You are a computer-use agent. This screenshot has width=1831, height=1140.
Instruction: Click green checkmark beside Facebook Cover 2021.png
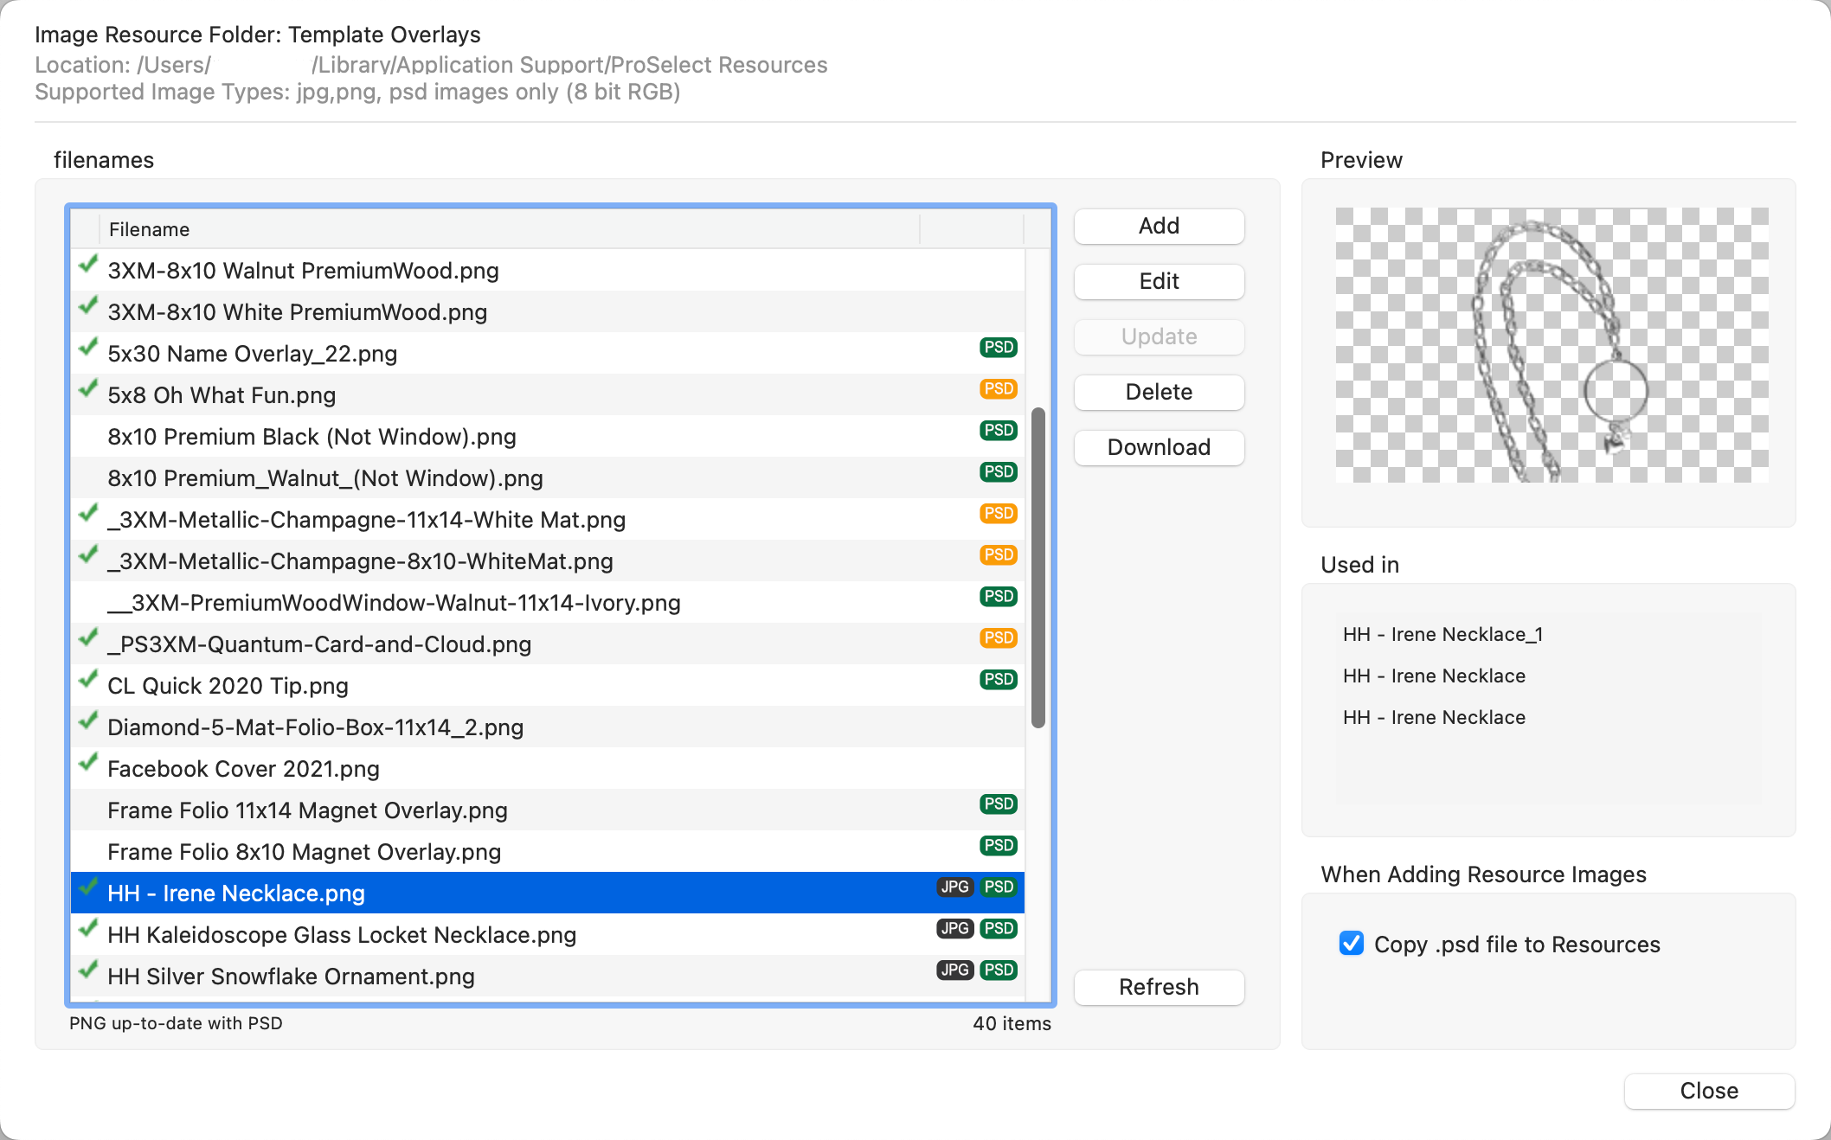(x=87, y=763)
